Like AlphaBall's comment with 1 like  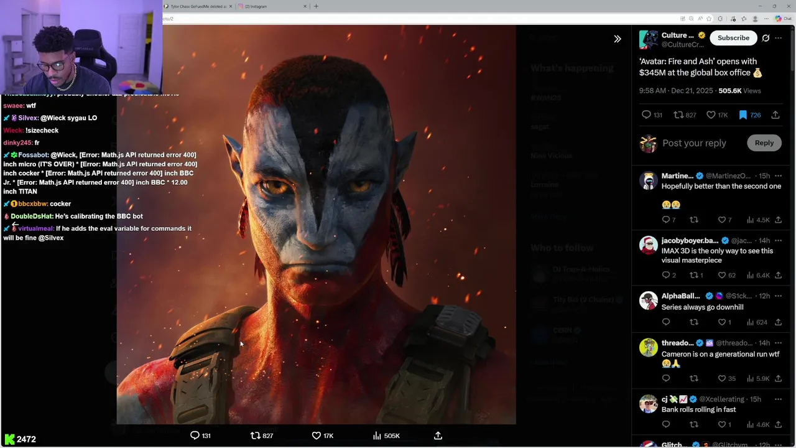(x=724, y=322)
